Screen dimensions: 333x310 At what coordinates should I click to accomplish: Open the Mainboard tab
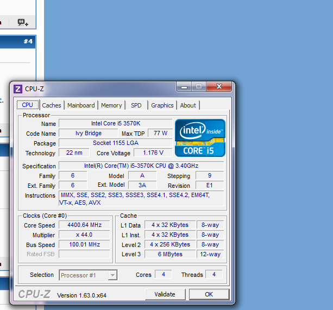pos(81,105)
